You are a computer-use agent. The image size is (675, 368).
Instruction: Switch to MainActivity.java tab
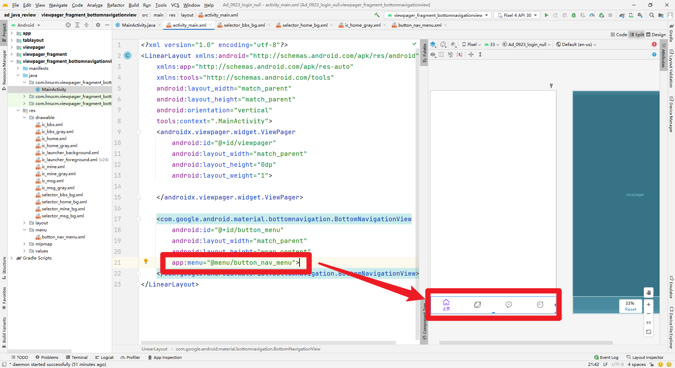(138, 25)
